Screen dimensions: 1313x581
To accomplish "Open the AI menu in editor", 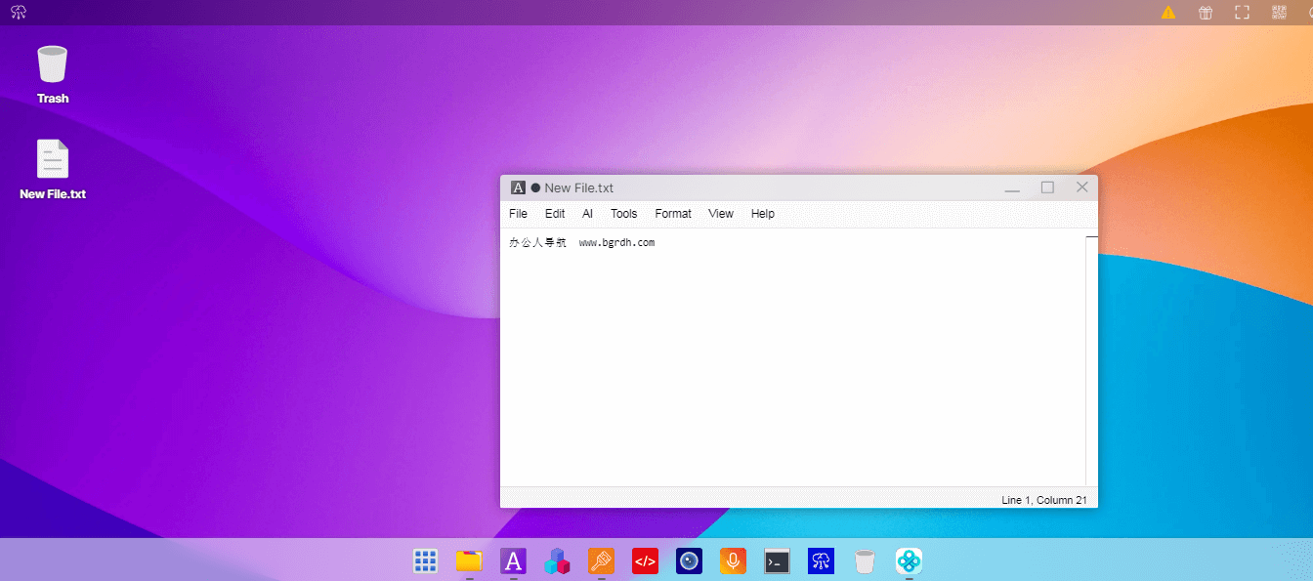I will [587, 214].
